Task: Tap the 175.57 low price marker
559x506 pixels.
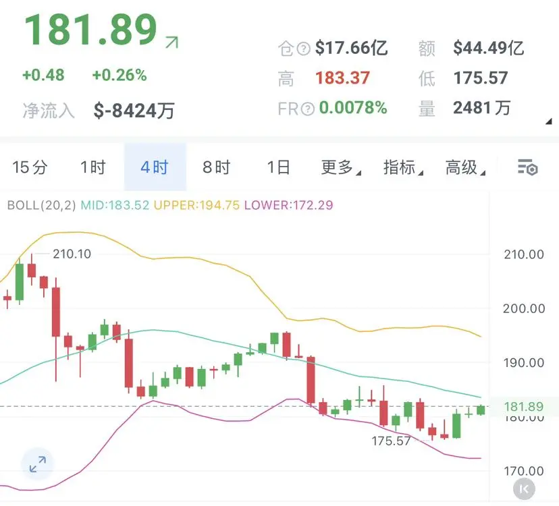Action: pos(391,441)
